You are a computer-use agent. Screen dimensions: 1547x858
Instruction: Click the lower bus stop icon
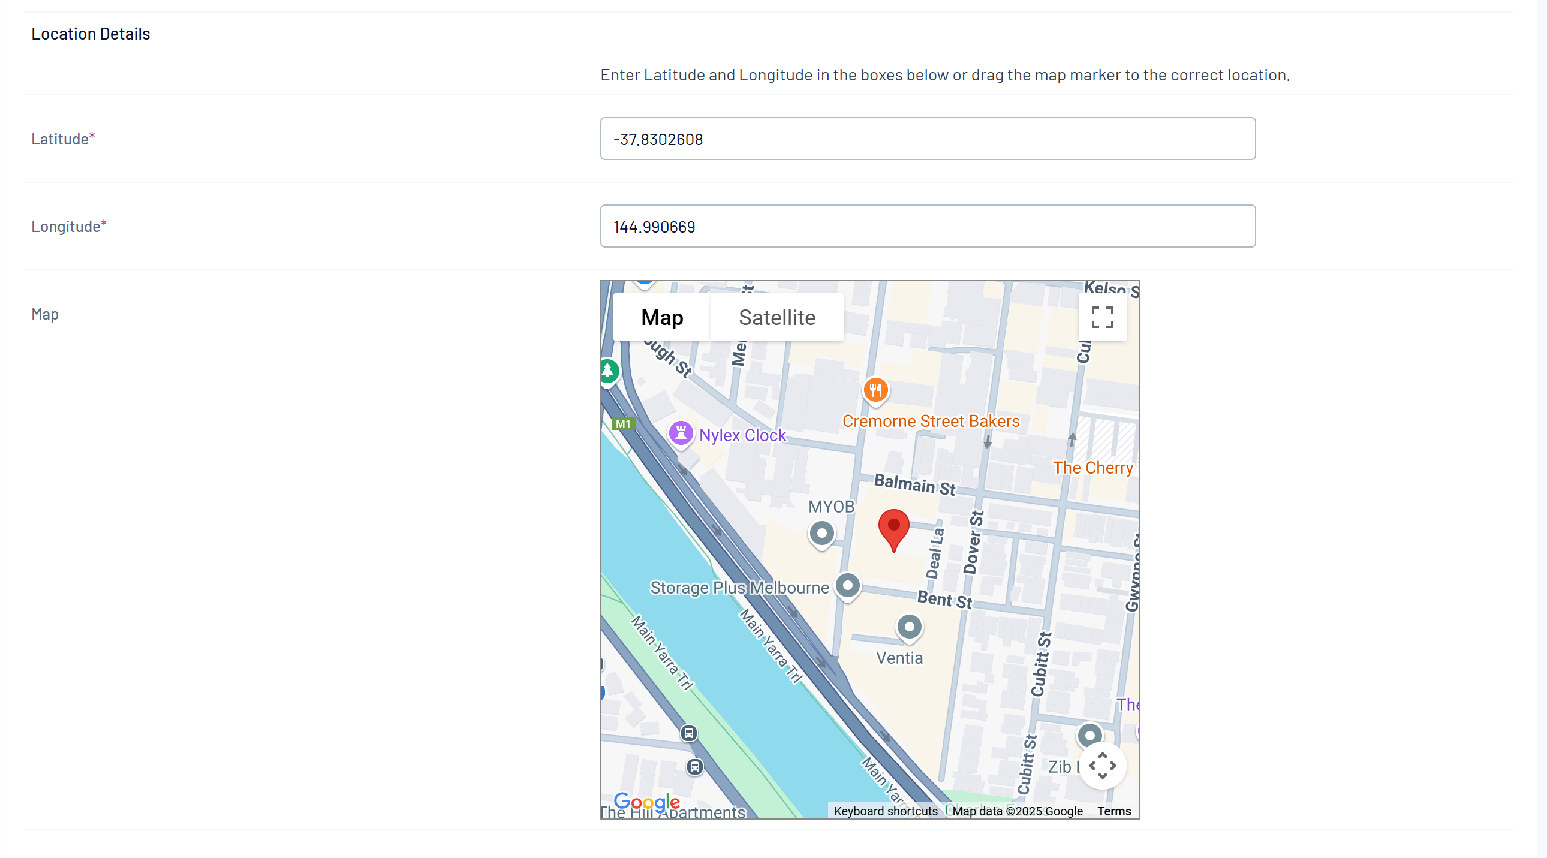[x=695, y=767]
